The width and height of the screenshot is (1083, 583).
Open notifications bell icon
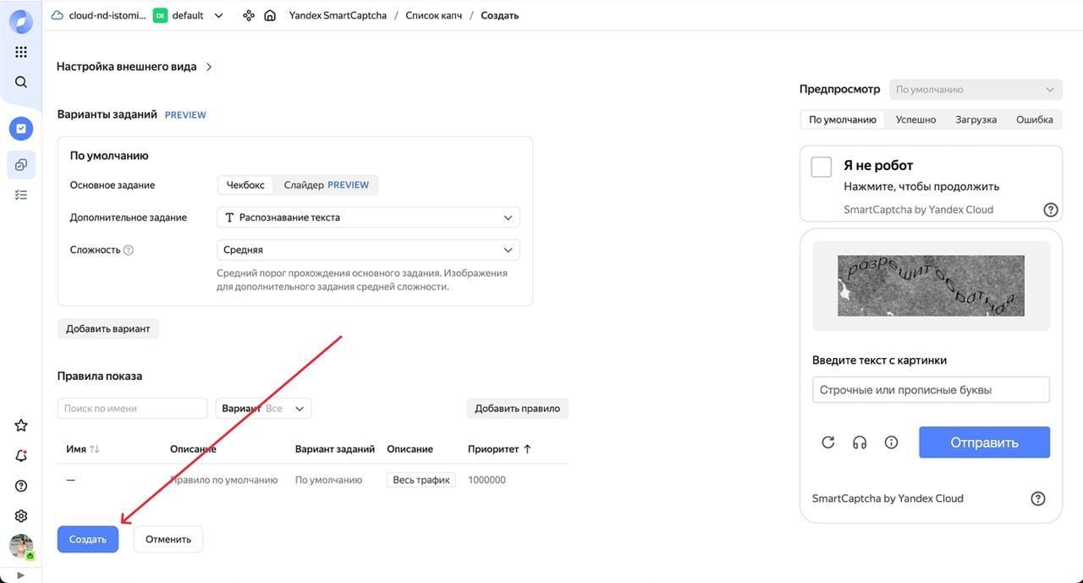tap(21, 455)
